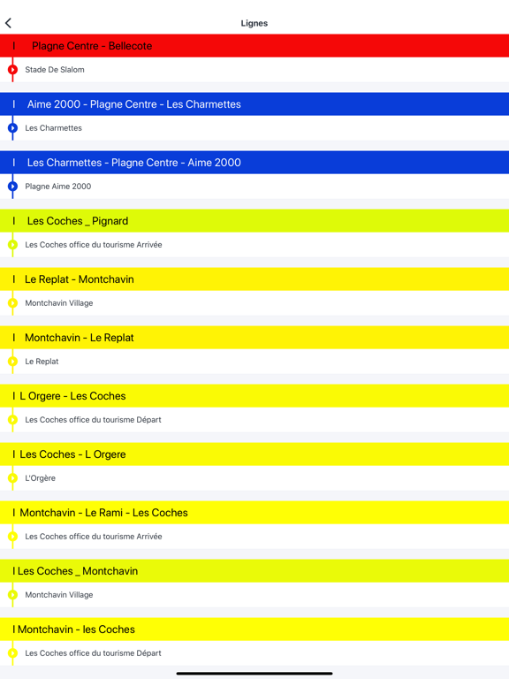509x679 pixels.
Task: Tap the blue Plagne Aime 2000 stop marker
Action: pyautogui.click(x=12, y=187)
